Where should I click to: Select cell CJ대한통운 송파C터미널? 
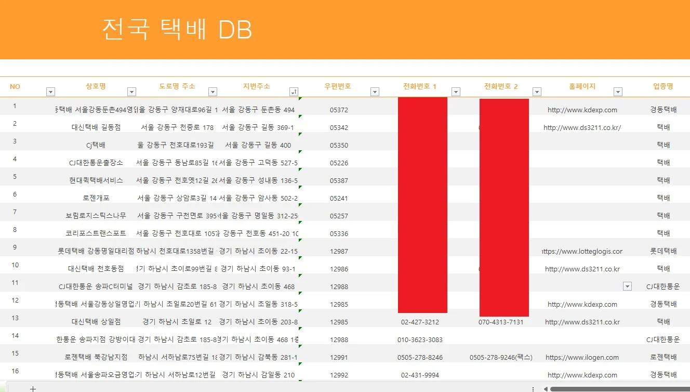96,287
